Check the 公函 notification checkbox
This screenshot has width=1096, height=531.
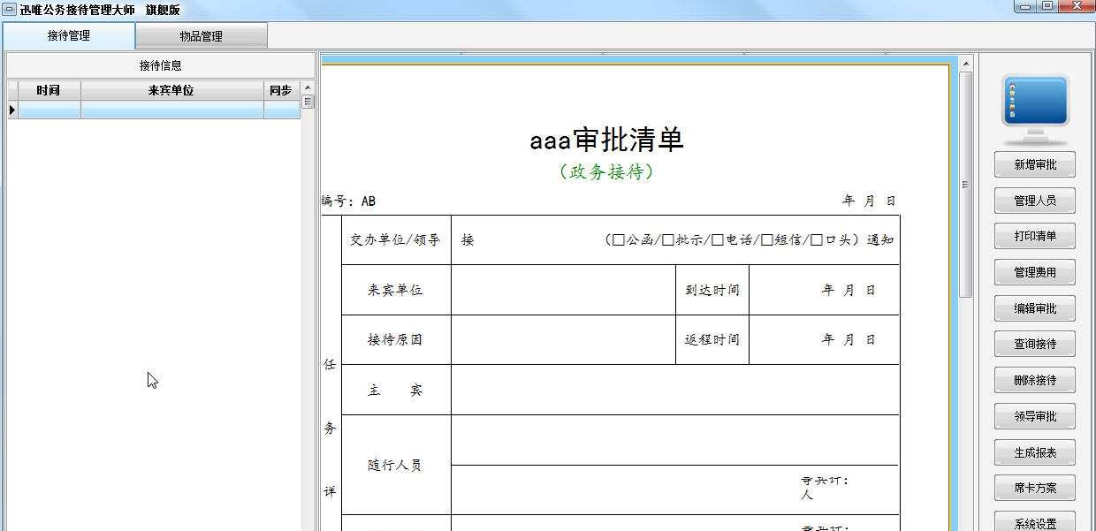point(617,239)
